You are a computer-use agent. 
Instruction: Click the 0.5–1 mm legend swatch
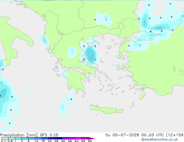(x=12, y=138)
